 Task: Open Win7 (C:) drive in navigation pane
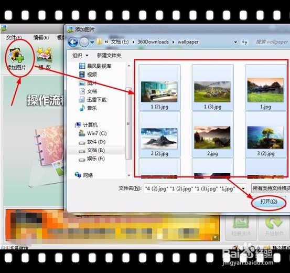click(x=92, y=133)
